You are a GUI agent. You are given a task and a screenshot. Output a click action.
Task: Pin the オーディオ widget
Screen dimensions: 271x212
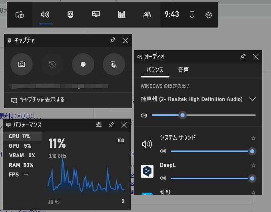(x=243, y=56)
